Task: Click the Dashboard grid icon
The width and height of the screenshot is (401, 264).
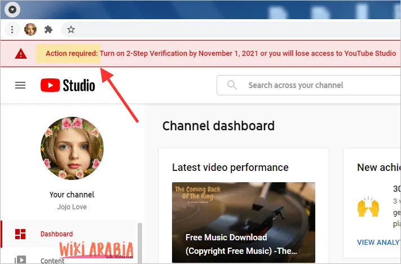Action: [x=20, y=234]
